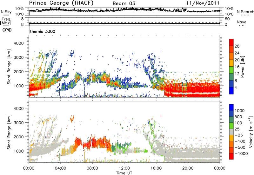The width and height of the screenshot is (254, 175).
Task: Click the "16:00" time tick label
Action: [156, 168]
